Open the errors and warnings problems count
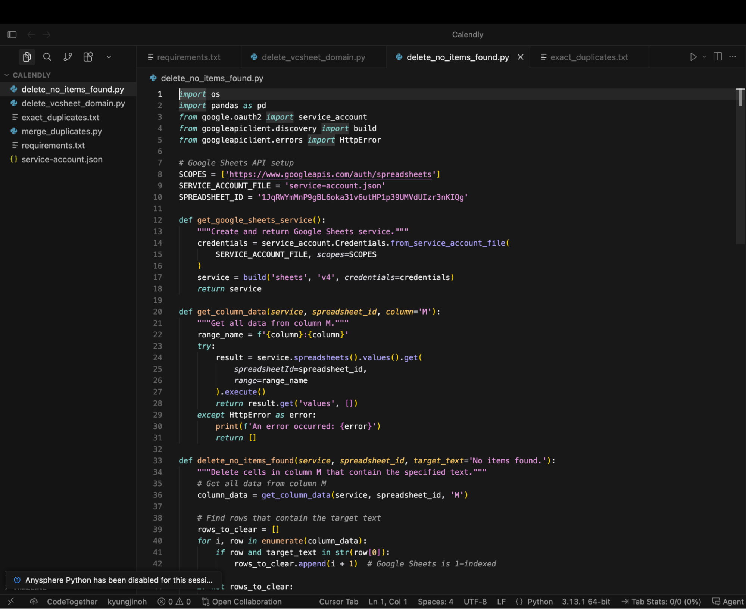The image size is (746, 609). 174,602
